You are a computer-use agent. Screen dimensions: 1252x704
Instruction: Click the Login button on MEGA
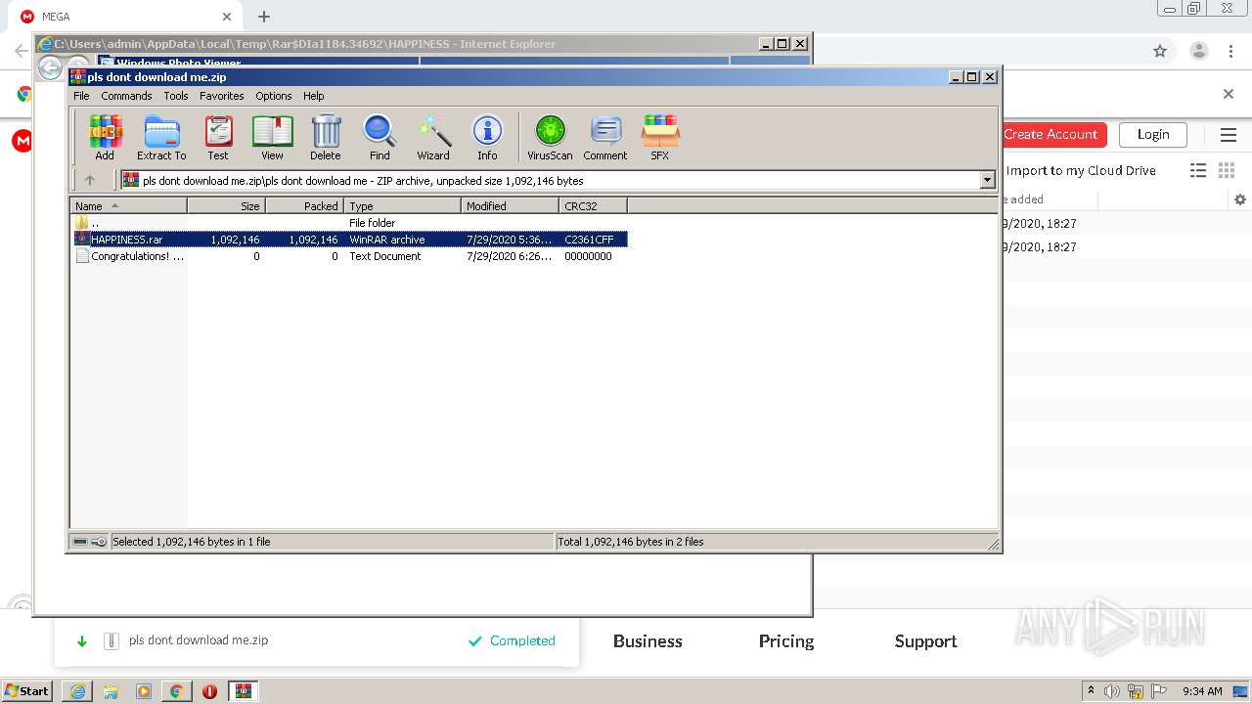point(1153,134)
